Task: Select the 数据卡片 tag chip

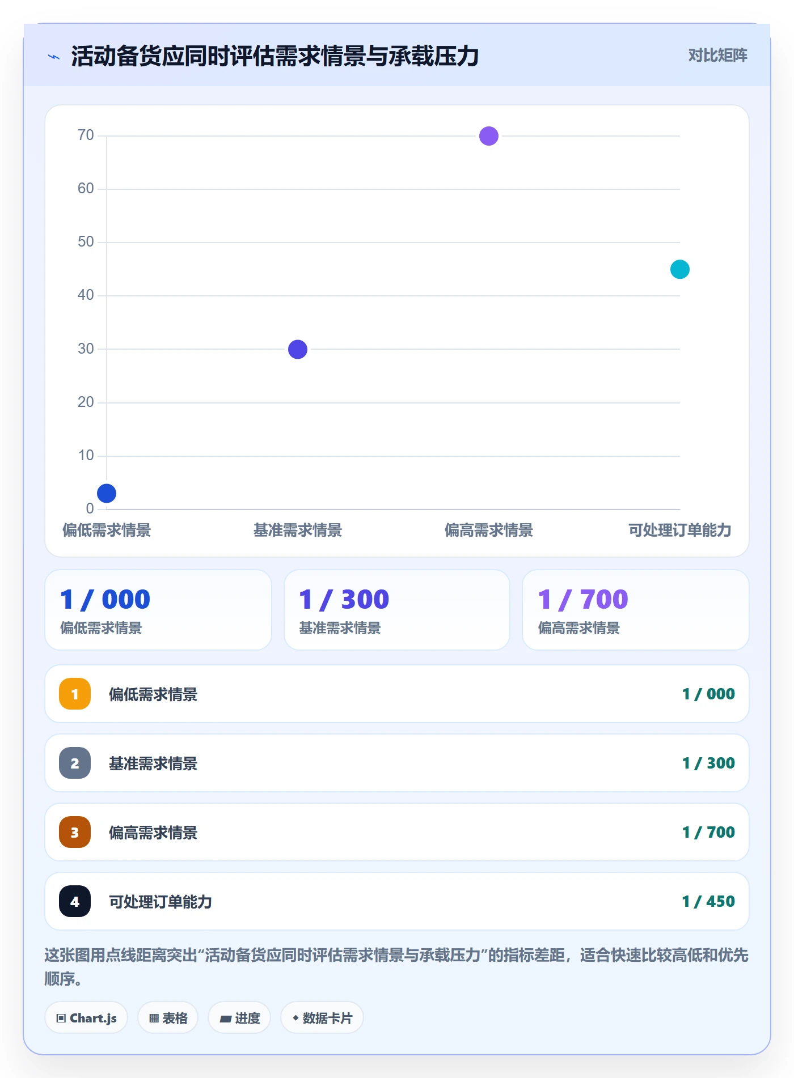Action: [322, 1018]
